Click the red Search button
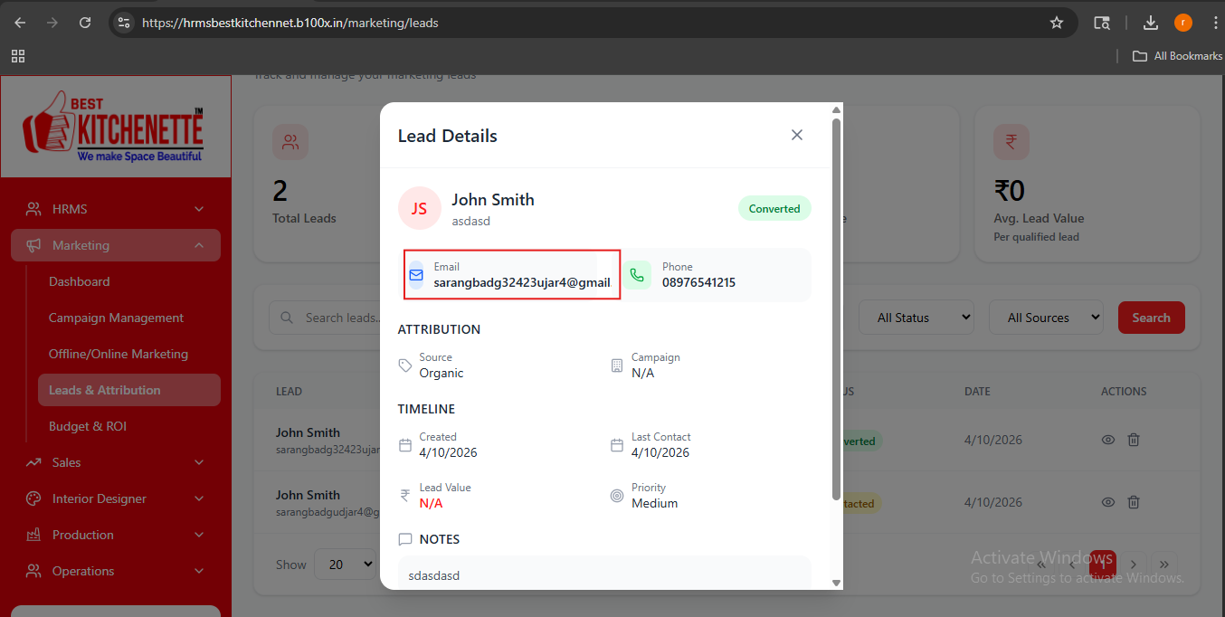Image resolution: width=1225 pixels, height=617 pixels. [x=1152, y=318]
